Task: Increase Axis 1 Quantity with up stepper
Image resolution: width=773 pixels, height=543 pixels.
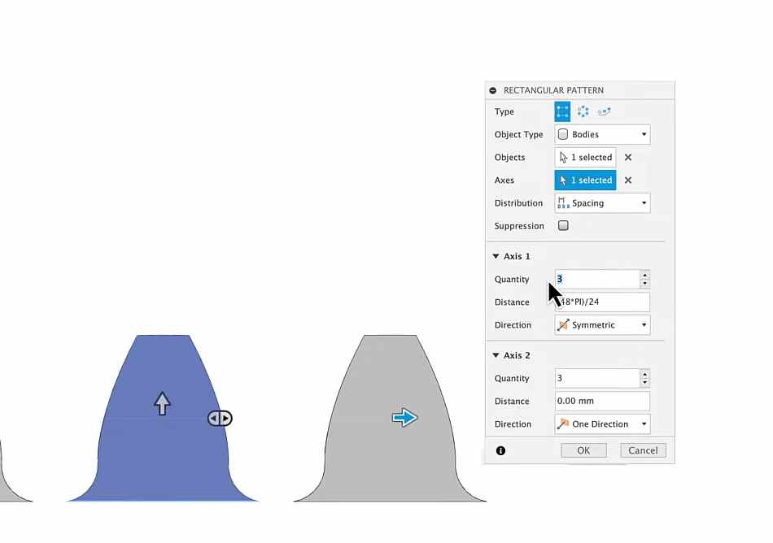Action: pyautogui.click(x=644, y=276)
